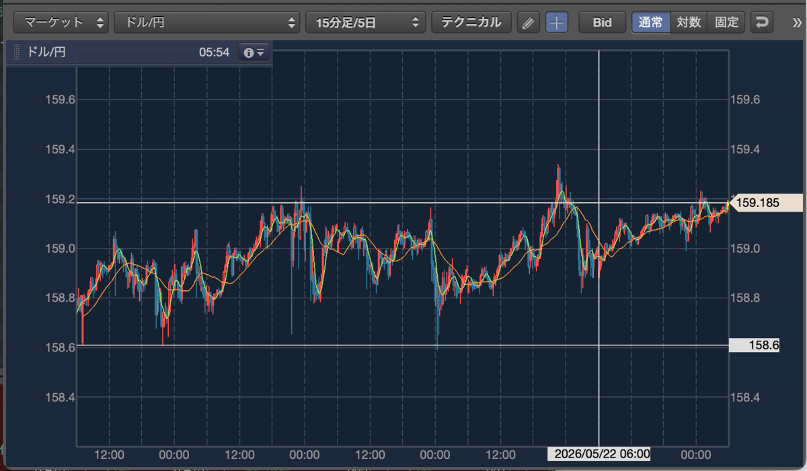This screenshot has height=471, width=807.
Task: Select 通常 scale mode
Action: tap(651, 22)
